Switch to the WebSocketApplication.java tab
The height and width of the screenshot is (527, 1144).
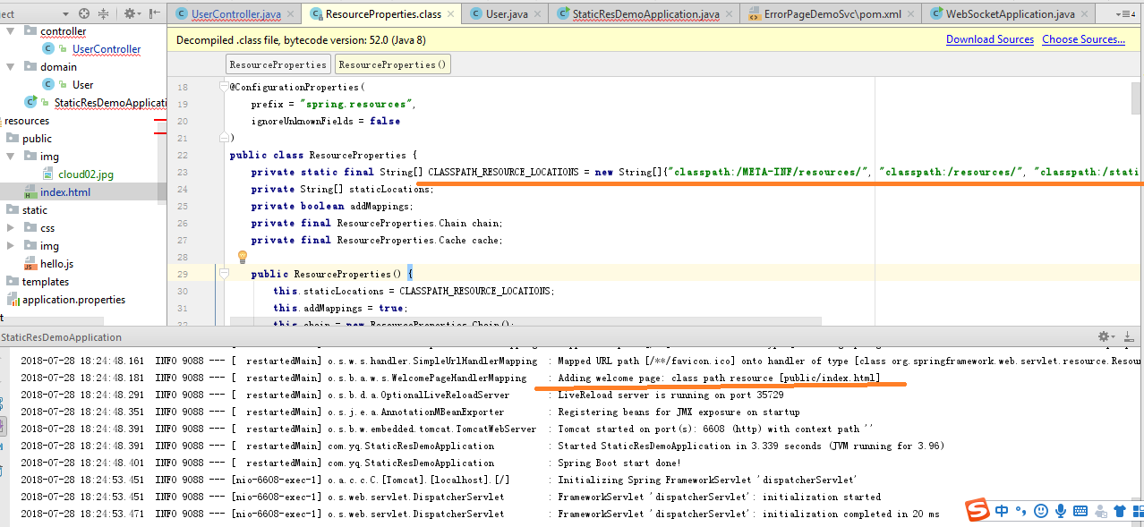point(1010,14)
